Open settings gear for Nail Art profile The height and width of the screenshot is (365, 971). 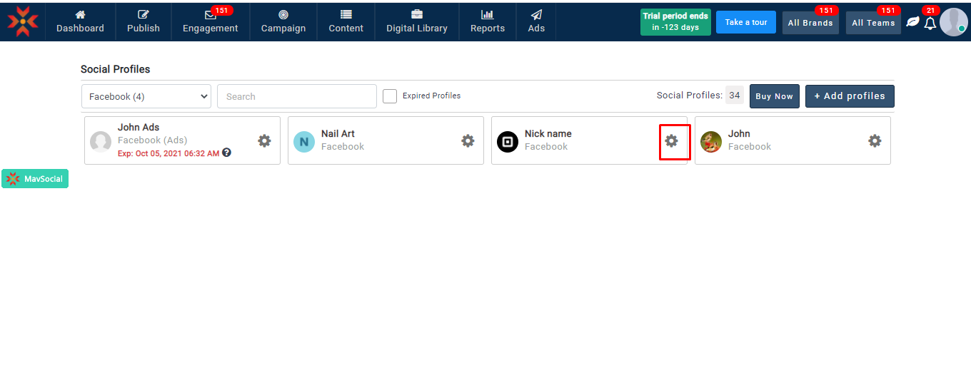pyautogui.click(x=468, y=141)
